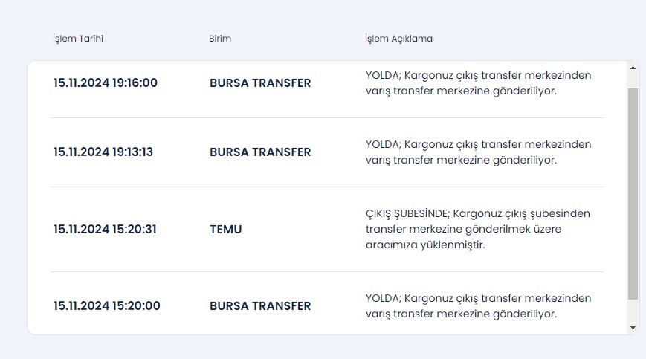Screen dimensions: 646x359
Task: Click the 'aracımıza yüklenmiştir' description line
Action: point(425,245)
